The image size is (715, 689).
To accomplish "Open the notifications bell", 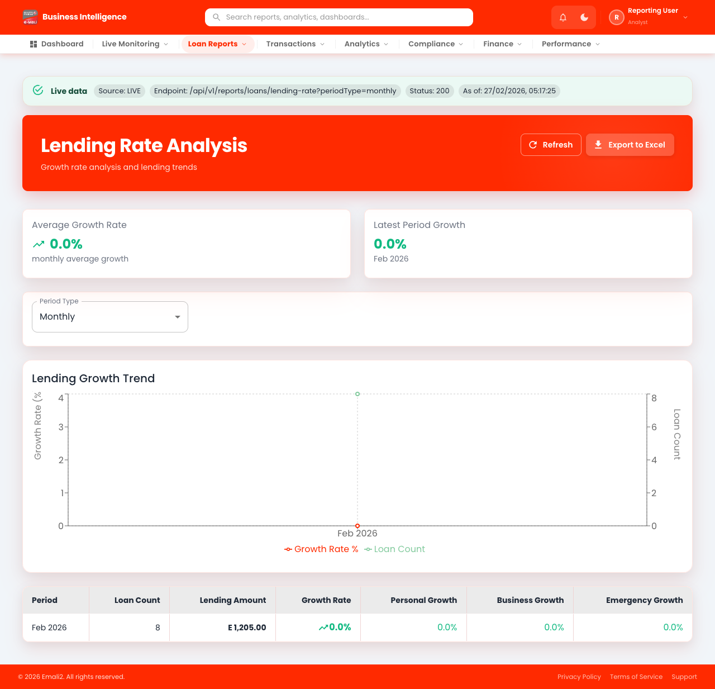I will [x=563, y=17].
